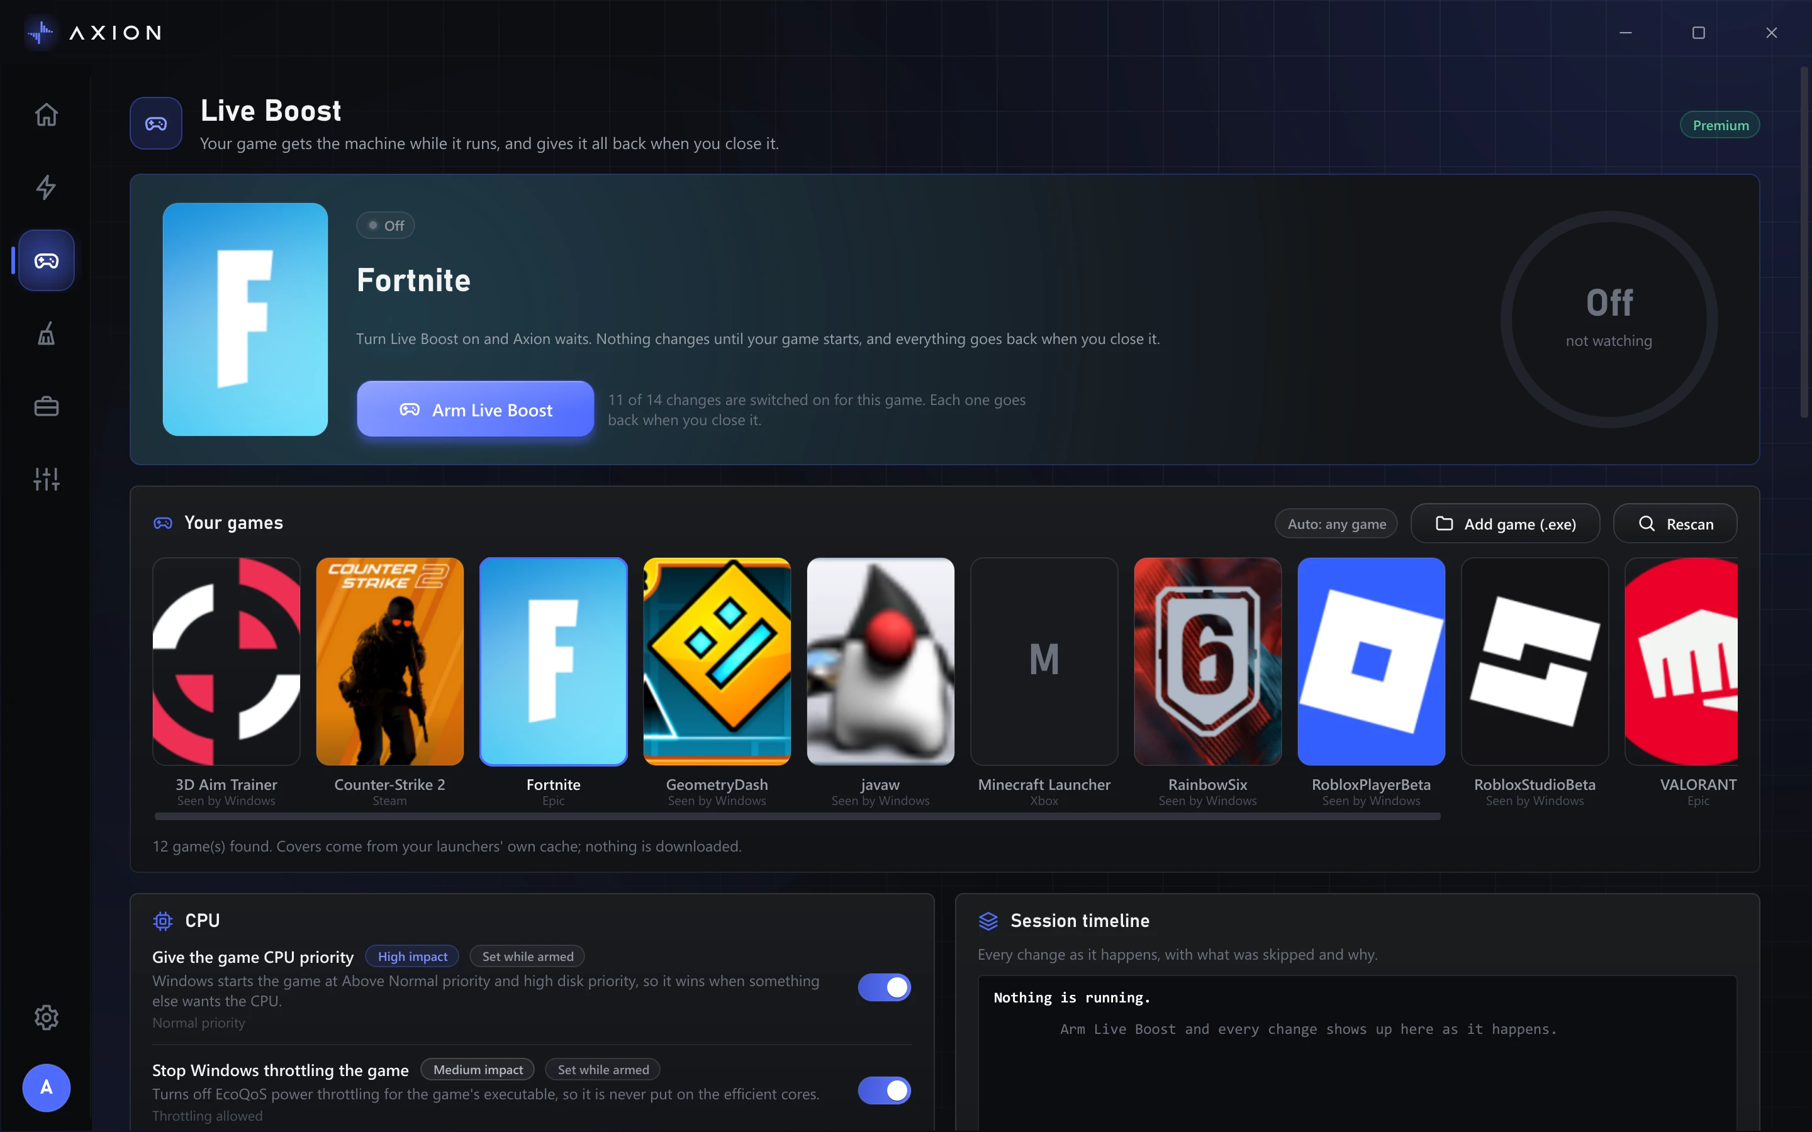
Task: Open the account avatar labeled A
Action: 47,1087
